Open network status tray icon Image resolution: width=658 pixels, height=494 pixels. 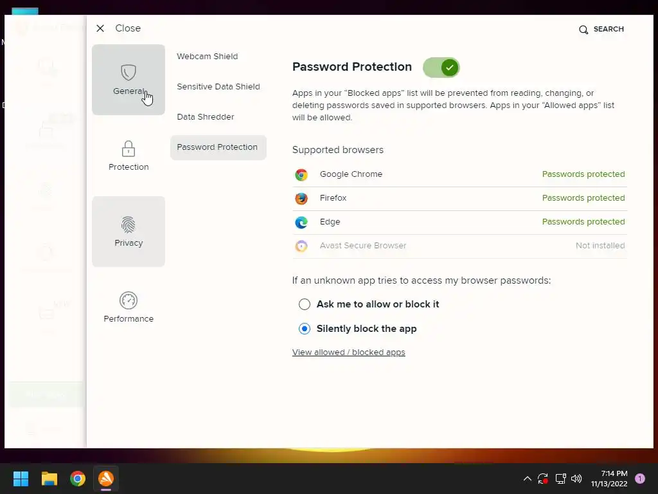560,479
